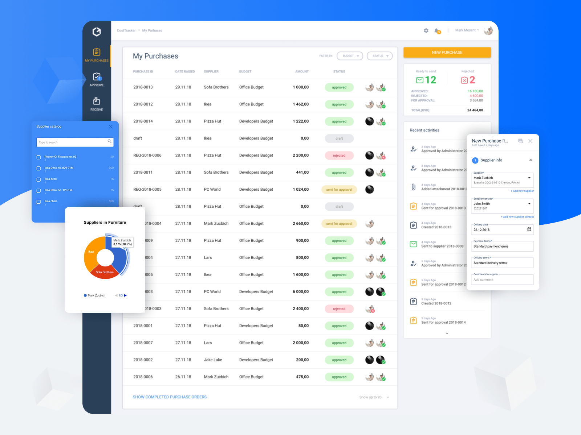Sort by Date Raised column header
581x435 pixels.
[x=185, y=72]
